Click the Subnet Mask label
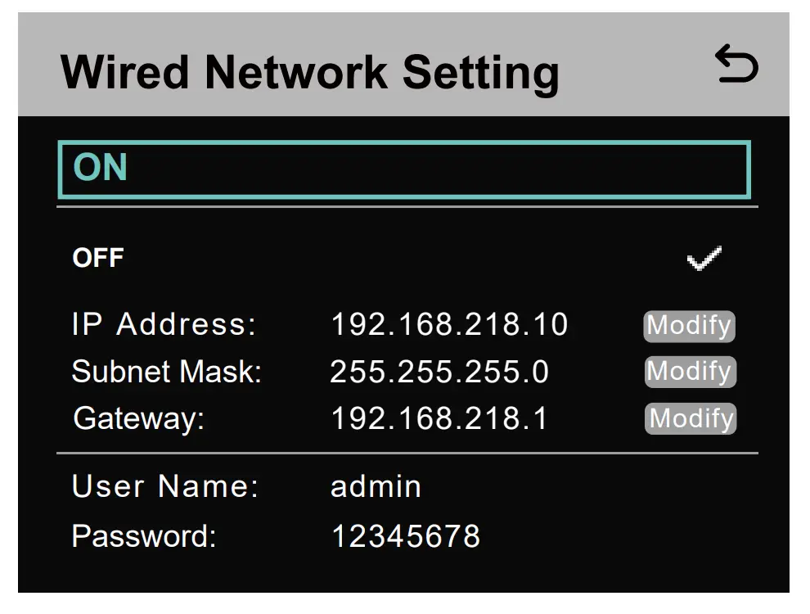 (166, 372)
